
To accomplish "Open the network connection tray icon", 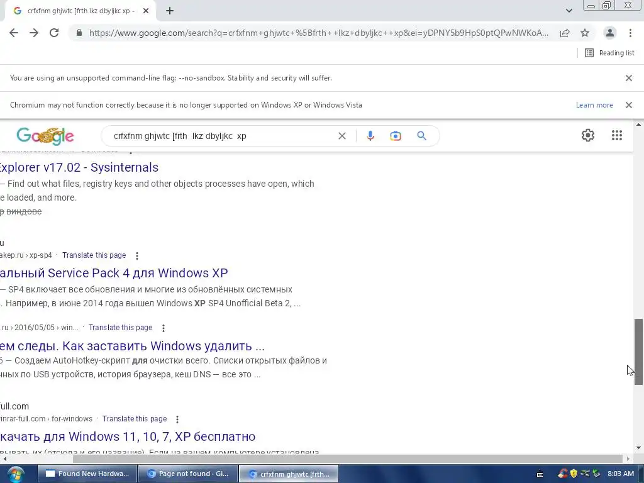I will point(585,474).
